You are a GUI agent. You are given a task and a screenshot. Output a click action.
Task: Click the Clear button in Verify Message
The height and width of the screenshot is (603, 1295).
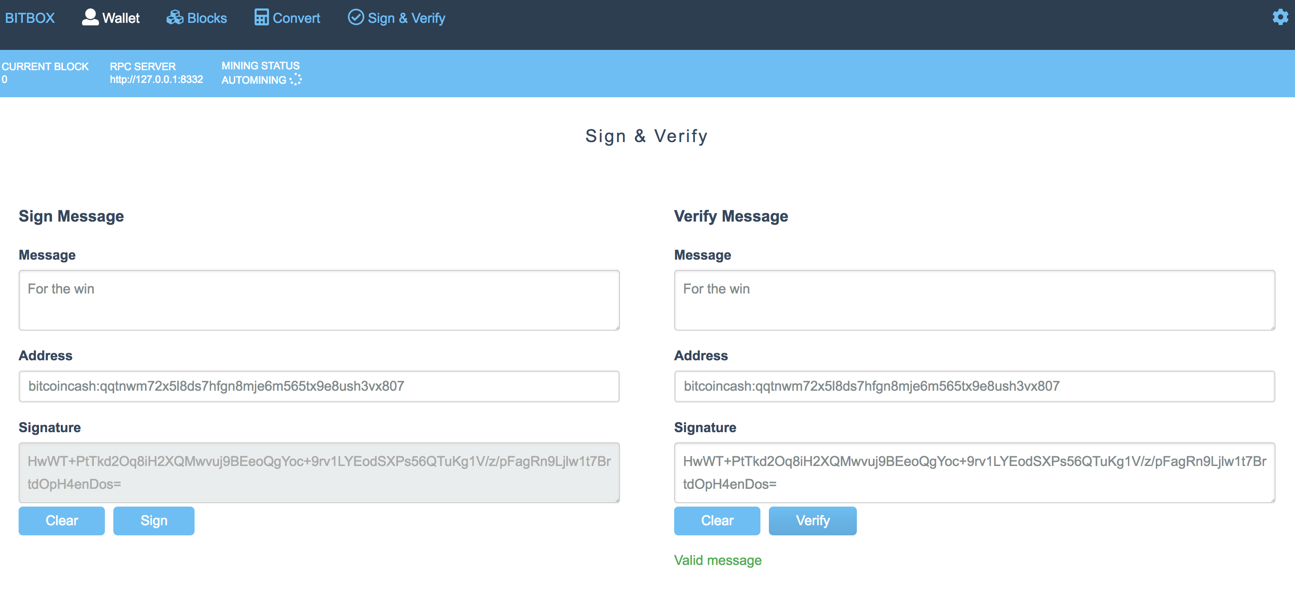click(x=717, y=521)
